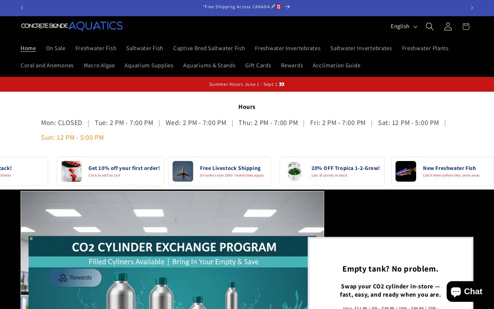Click the next announcement arrow
Viewport: 494px width, 309px height.
click(x=472, y=8)
